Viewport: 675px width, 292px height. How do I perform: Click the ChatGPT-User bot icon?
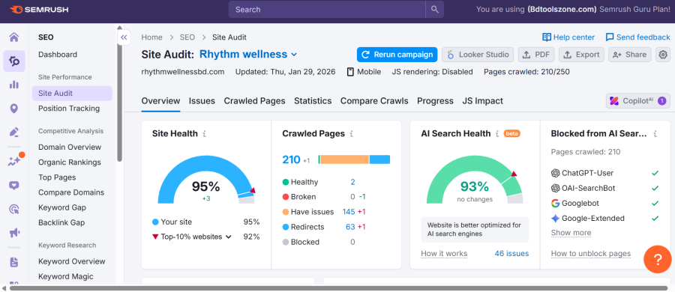[x=555, y=173]
